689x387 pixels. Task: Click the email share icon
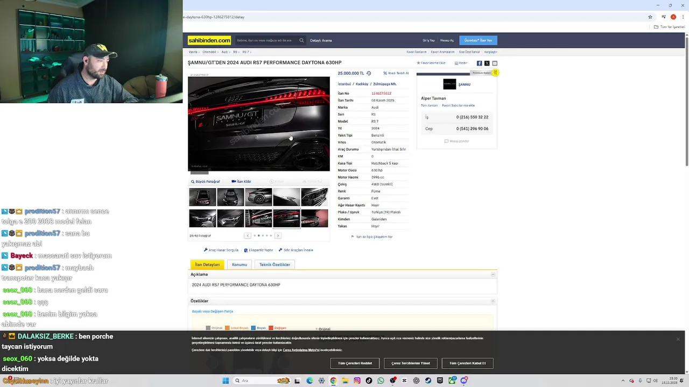click(x=495, y=63)
